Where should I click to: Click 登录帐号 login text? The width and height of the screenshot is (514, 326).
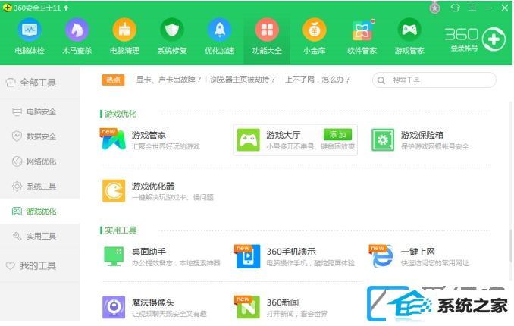tap(464, 49)
